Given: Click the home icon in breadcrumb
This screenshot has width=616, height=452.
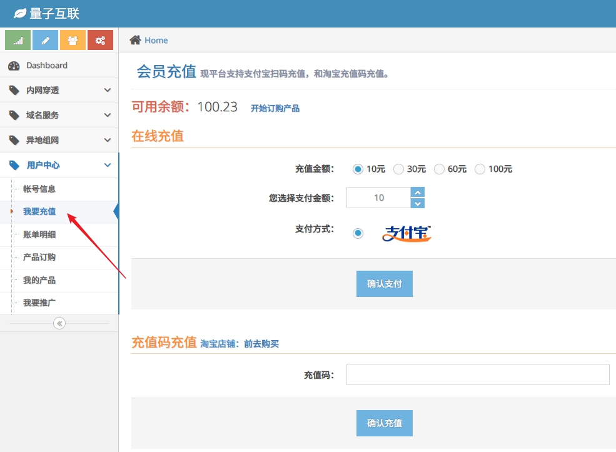Looking at the screenshot, I should (x=135, y=40).
